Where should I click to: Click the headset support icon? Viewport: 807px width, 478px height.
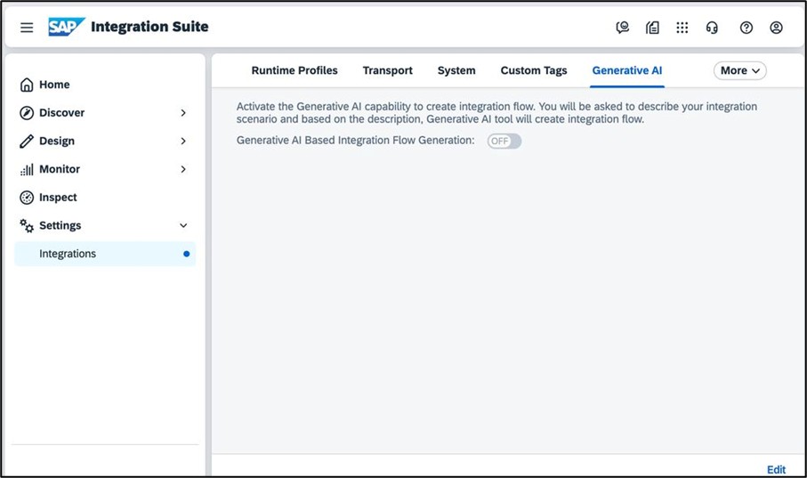click(x=712, y=28)
